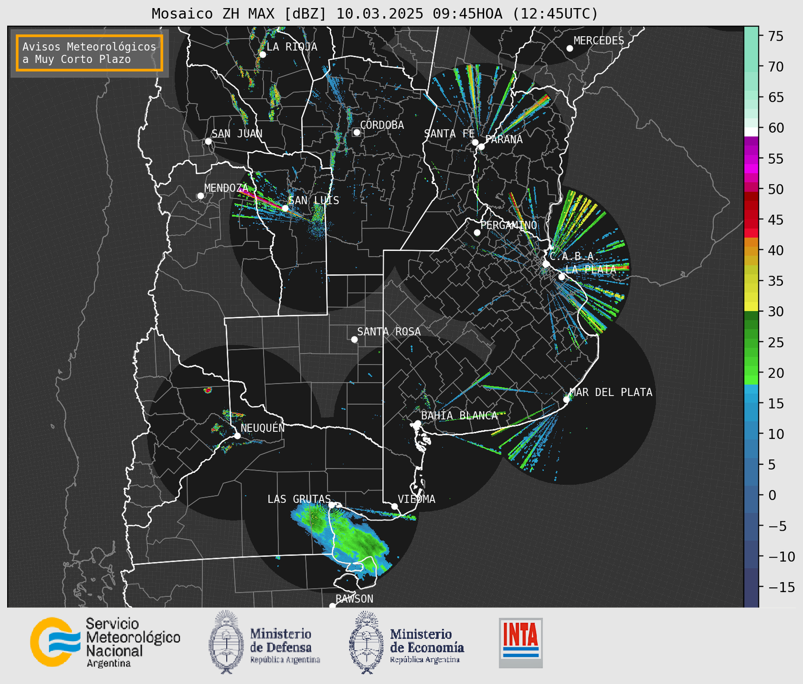Click the VIEDMA label text

tap(416, 499)
